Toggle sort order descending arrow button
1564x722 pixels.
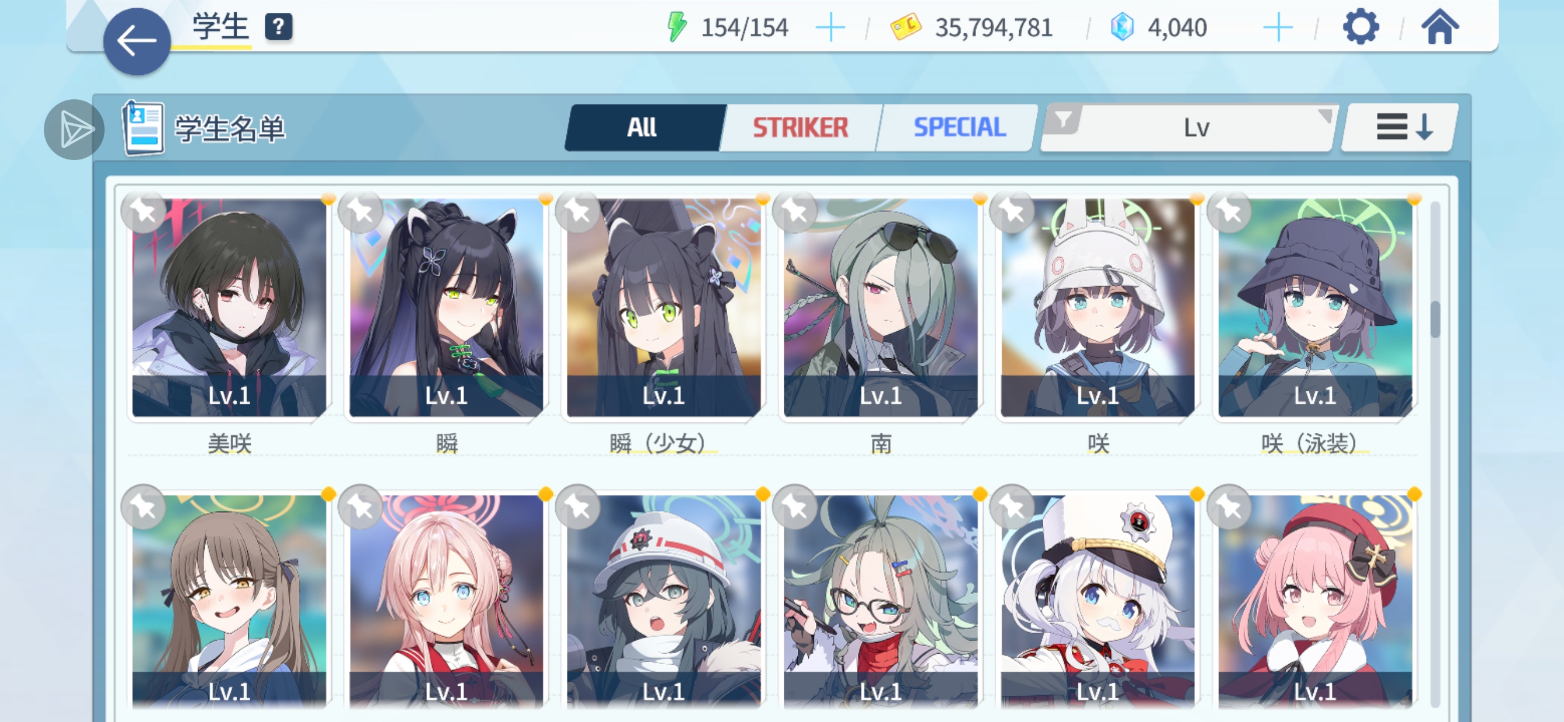pos(1402,127)
